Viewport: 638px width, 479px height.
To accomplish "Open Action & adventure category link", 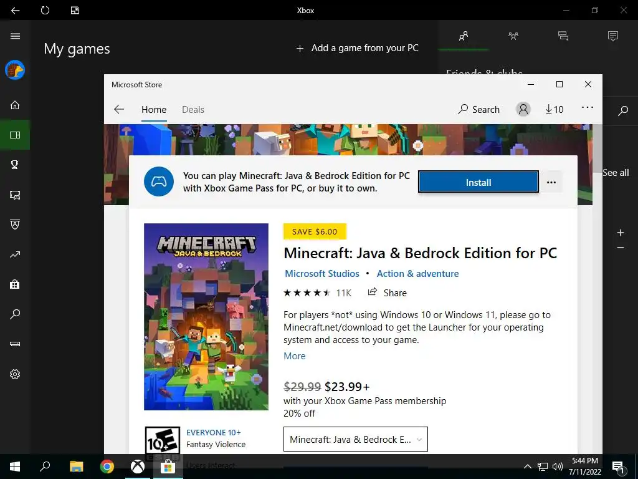I will tap(417, 274).
